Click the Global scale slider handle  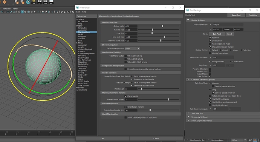click(x=162, y=26)
